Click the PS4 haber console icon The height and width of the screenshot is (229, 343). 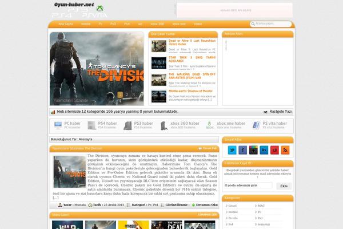[91, 125]
